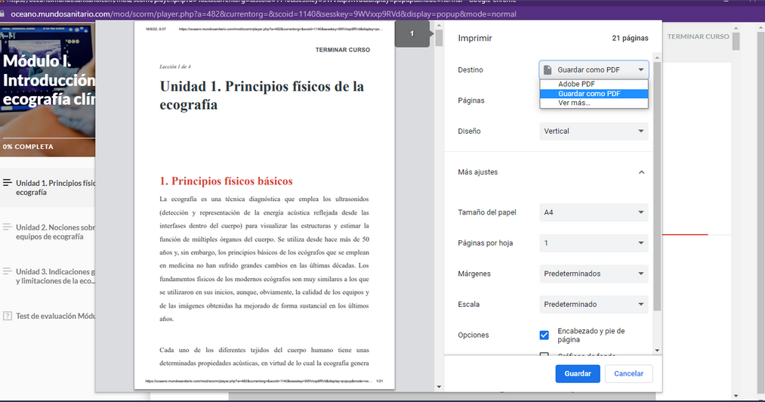Open the Escala dropdown set to Predeterminado
The height and width of the screenshot is (402, 765).
point(594,304)
